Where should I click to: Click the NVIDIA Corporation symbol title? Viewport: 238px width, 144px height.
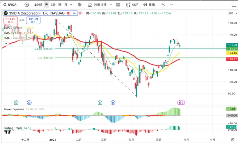click(36, 13)
